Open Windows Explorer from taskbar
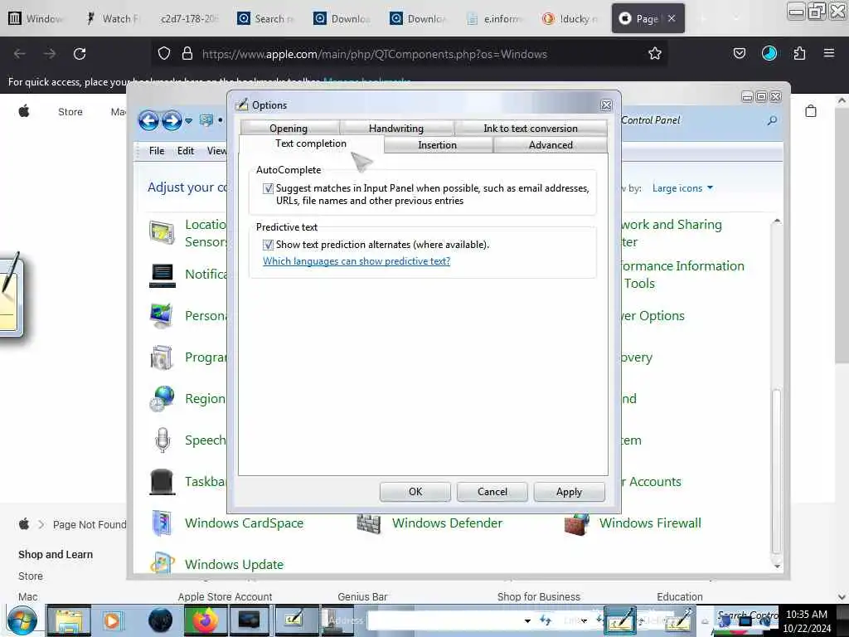Viewport: 849px width, 637px height. [x=69, y=620]
